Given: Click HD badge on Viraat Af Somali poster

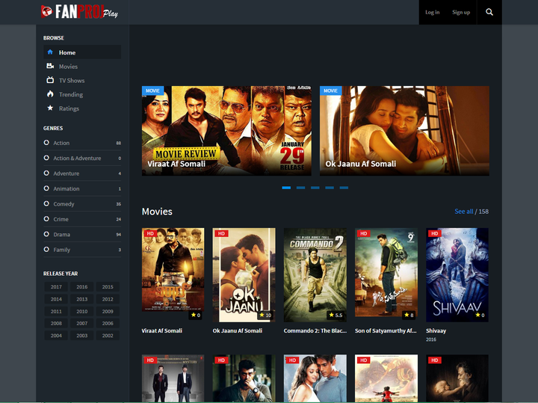Looking at the screenshot, I should (x=150, y=233).
